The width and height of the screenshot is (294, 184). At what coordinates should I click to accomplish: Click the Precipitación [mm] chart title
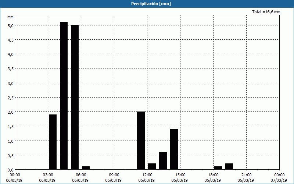pos(151,4)
